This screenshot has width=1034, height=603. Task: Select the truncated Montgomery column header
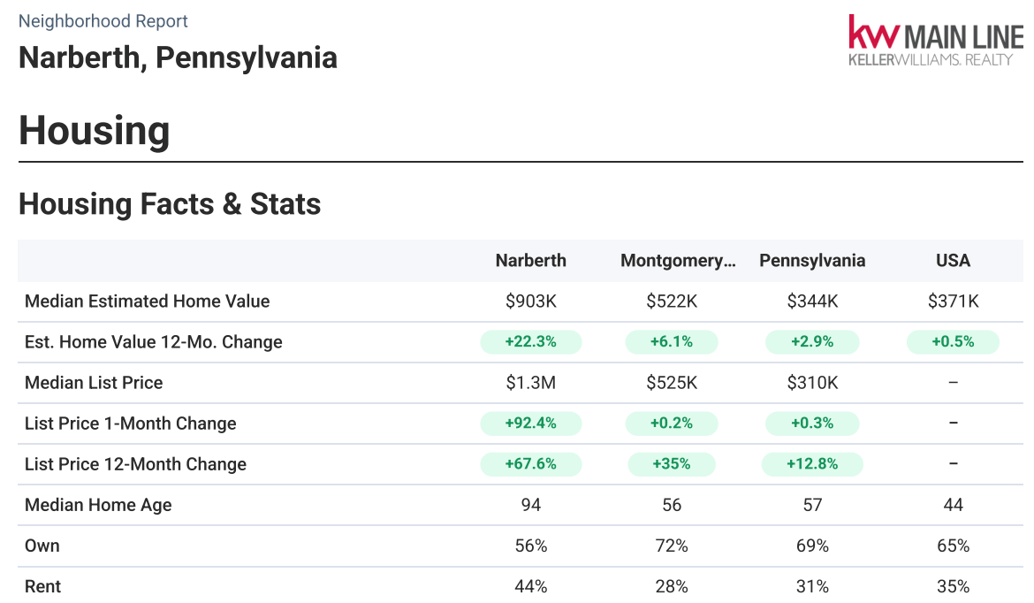678,261
